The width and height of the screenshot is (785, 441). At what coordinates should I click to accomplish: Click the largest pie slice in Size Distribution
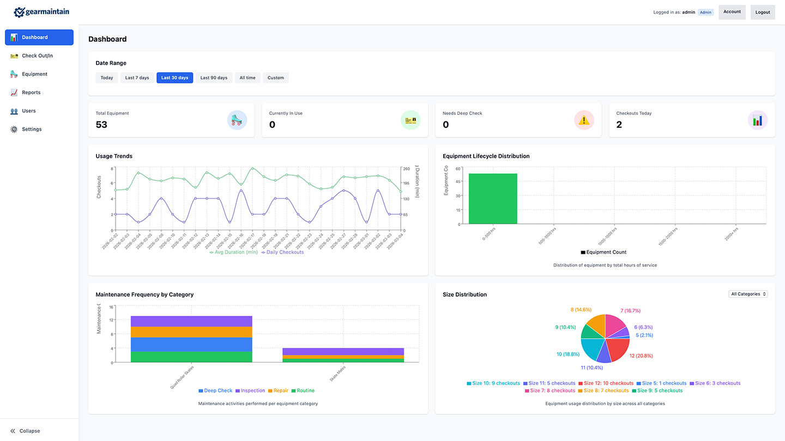click(618, 347)
